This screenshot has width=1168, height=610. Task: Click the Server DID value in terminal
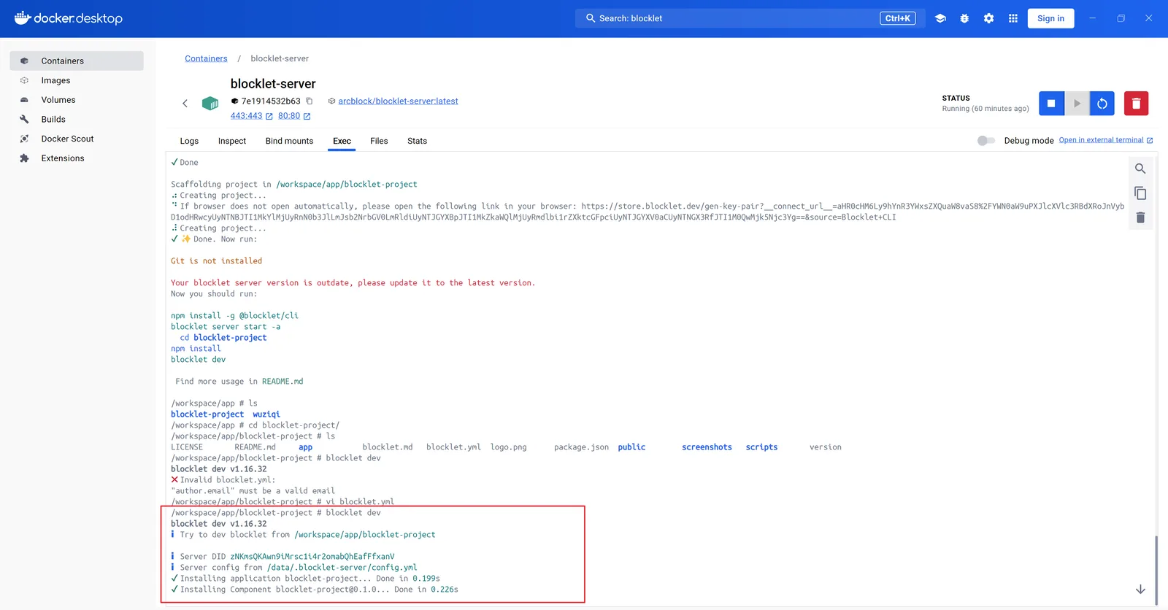point(312,557)
